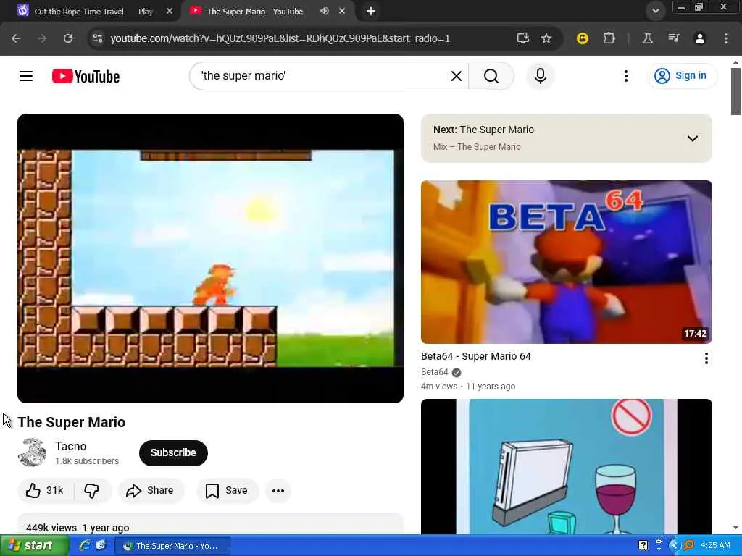Open the Windows start menu
The height and width of the screenshot is (556, 742).
33,546
